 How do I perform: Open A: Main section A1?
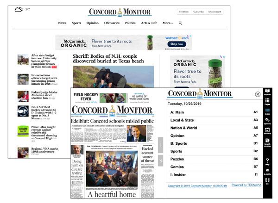[214, 112]
